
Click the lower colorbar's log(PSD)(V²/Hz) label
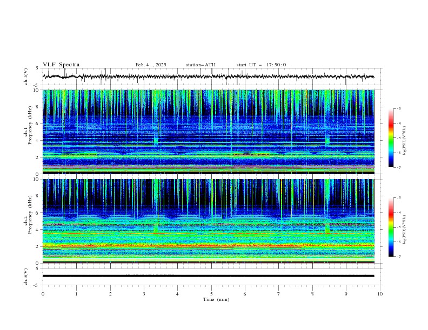(405, 229)
